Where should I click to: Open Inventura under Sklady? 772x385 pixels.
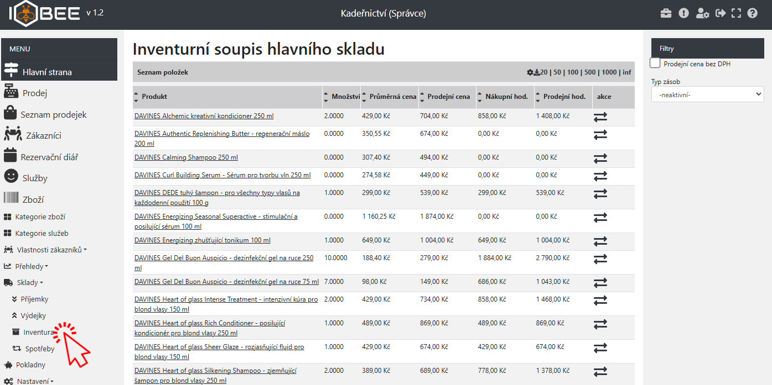[38, 332]
